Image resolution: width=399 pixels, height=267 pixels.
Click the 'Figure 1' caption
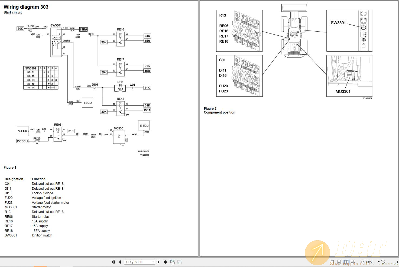tap(10, 168)
